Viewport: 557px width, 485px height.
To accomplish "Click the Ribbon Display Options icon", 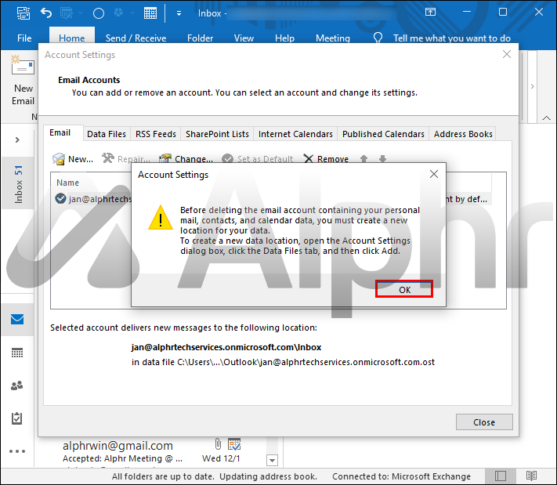I will (430, 12).
